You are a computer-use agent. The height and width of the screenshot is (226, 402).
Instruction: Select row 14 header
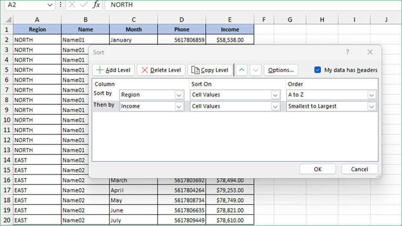pos(7,160)
